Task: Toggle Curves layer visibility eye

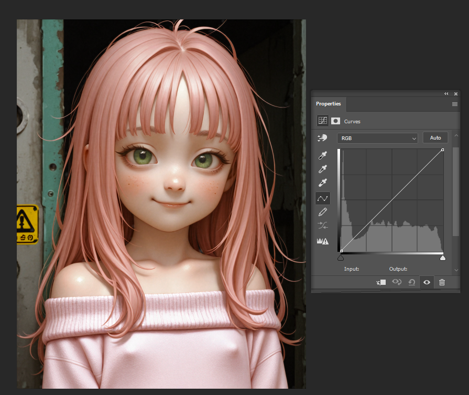Action: [x=427, y=282]
